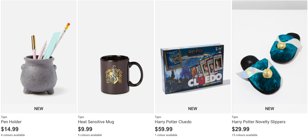308x138 pixels.
Task: Click the NEW badge on Pen Holder
Action: (x=39, y=108)
